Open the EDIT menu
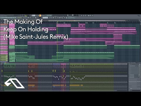The height and width of the screenshot is (106, 141). click(3, 18)
